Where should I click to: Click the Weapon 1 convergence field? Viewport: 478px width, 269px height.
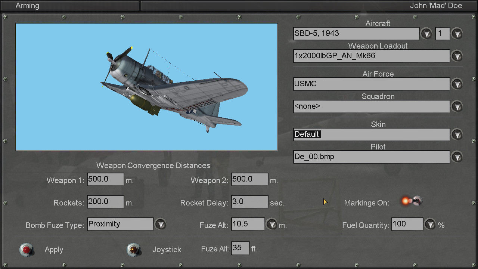(x=106, y=179)
